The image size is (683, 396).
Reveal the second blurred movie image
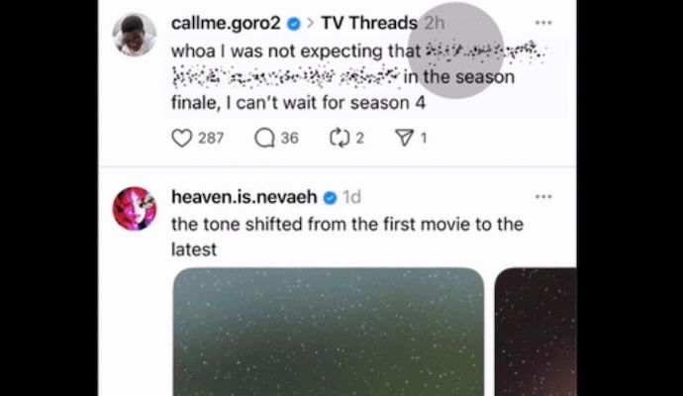[536, 332]
